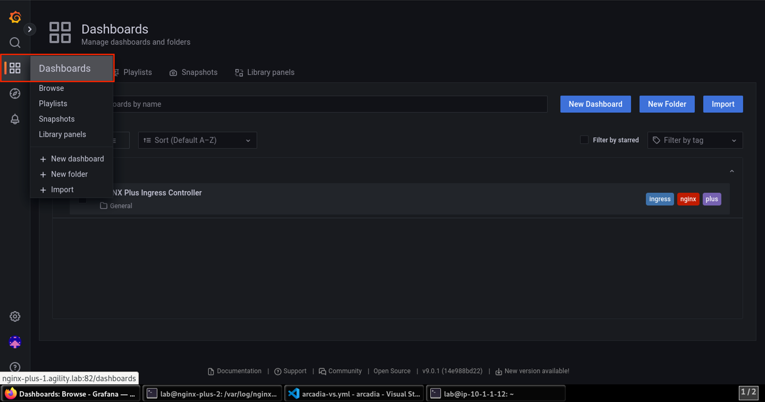Screen dimensions: 765x402
Task: Click the Community chat icon in footer
Action: coord(322,371)
